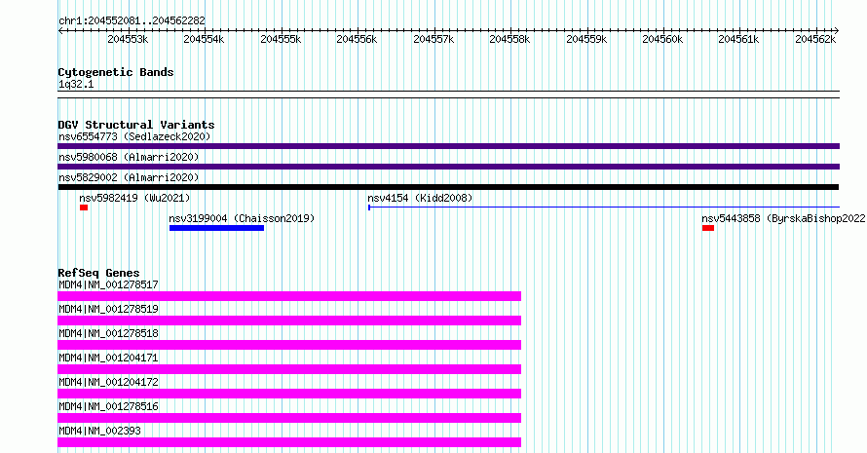Screen dimensions: 867x453
Task: Click the magenta bar for MDM4|NM_001204172
Action: point(289,394)
